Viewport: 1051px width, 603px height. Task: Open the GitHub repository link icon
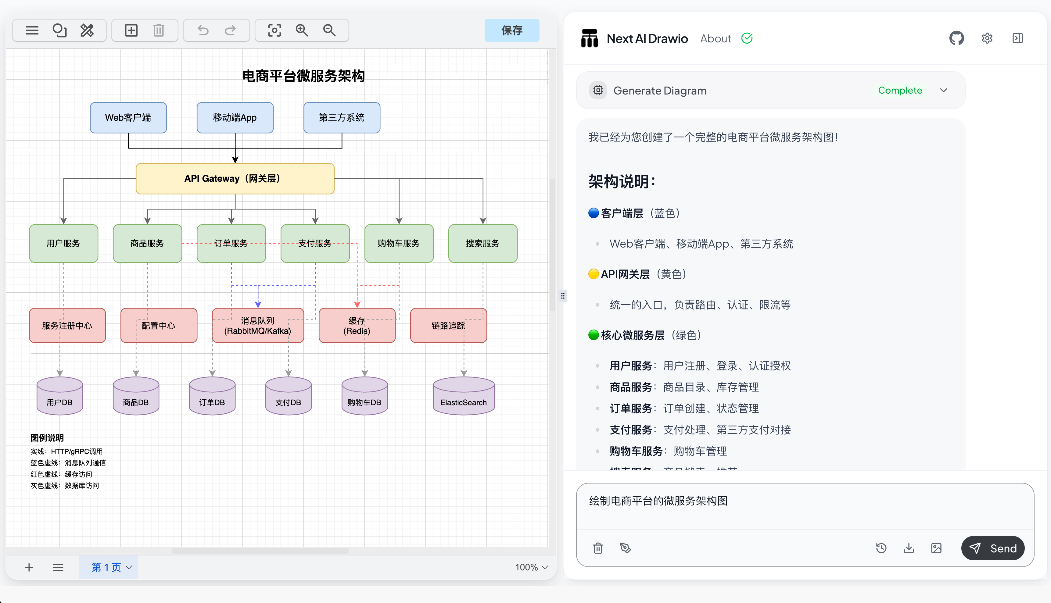click(956, 38)
